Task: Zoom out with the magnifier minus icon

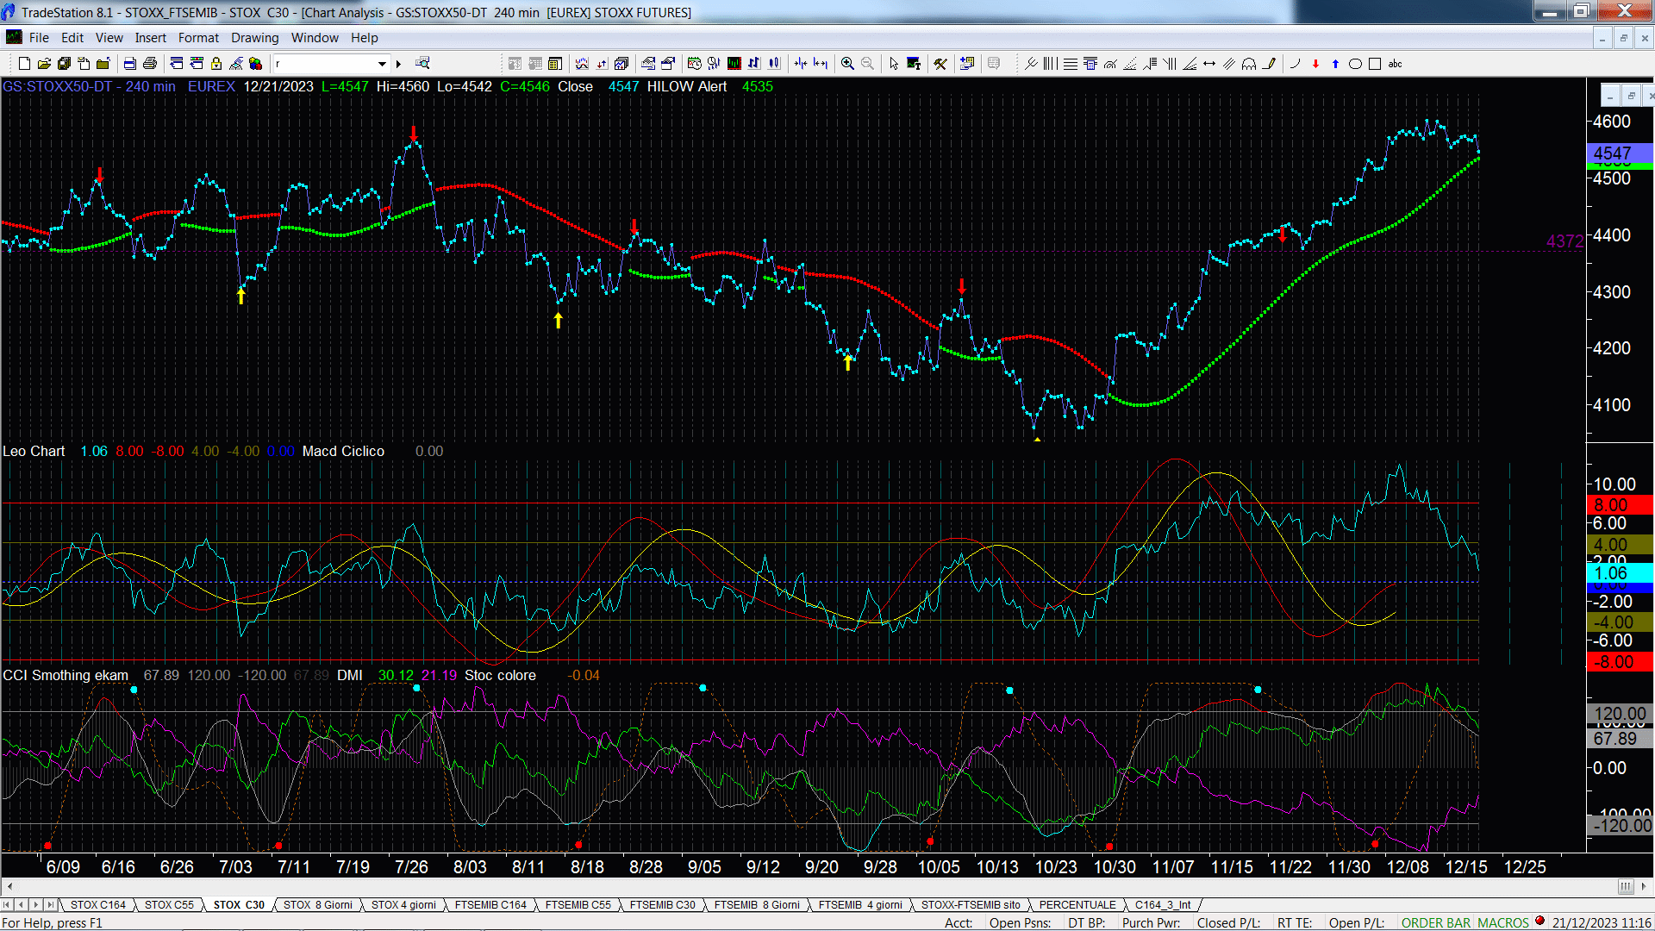Action: 867,64
